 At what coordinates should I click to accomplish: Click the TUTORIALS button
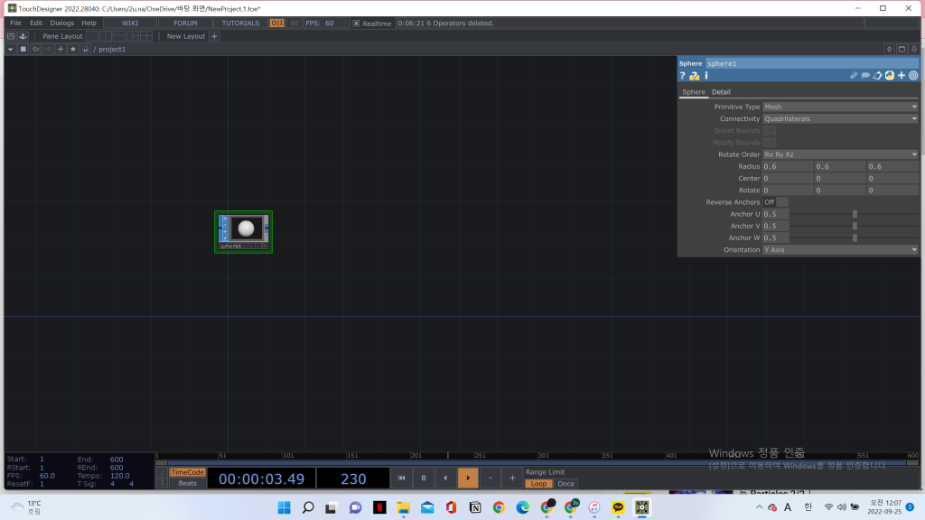240,23
